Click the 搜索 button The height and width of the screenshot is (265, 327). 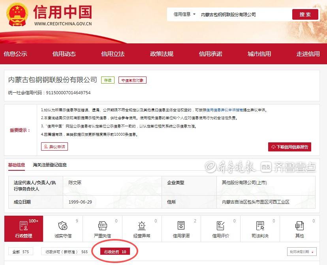(x=305, y=14)
